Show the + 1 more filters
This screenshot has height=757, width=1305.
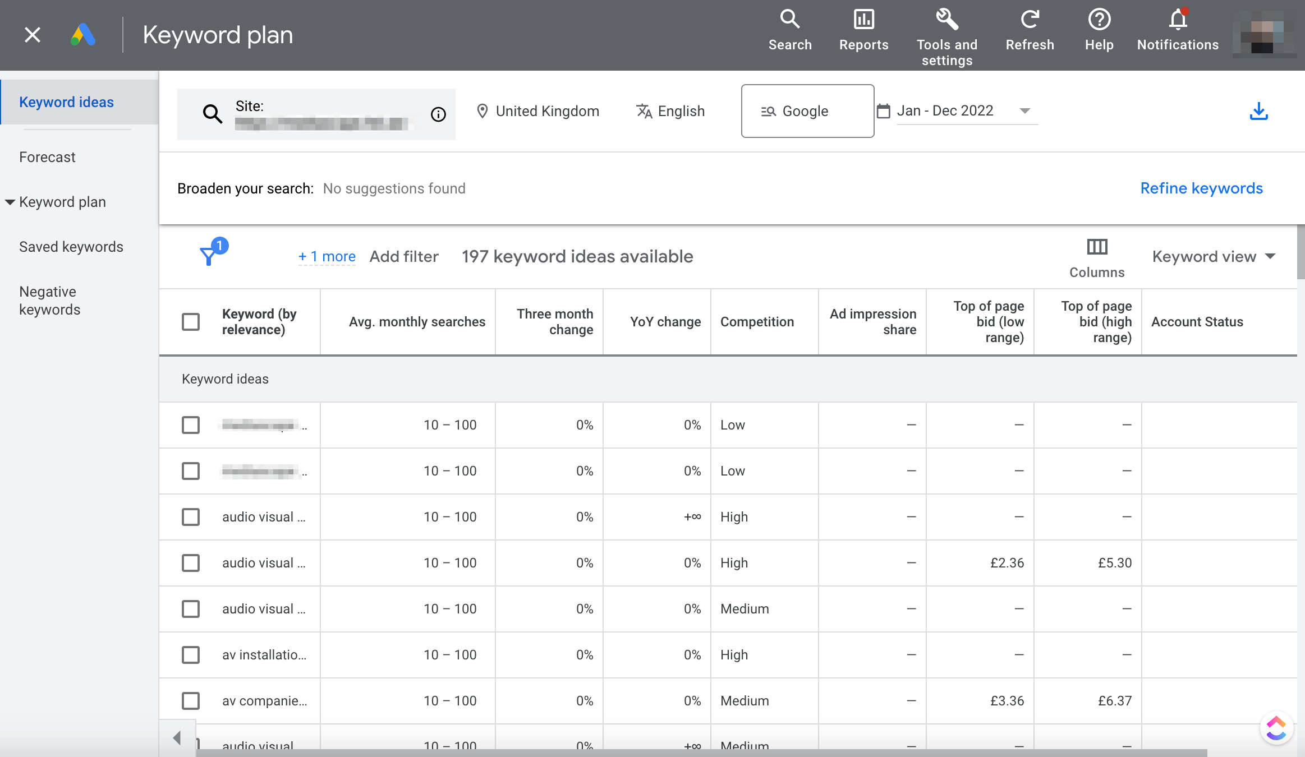point(327,256)
